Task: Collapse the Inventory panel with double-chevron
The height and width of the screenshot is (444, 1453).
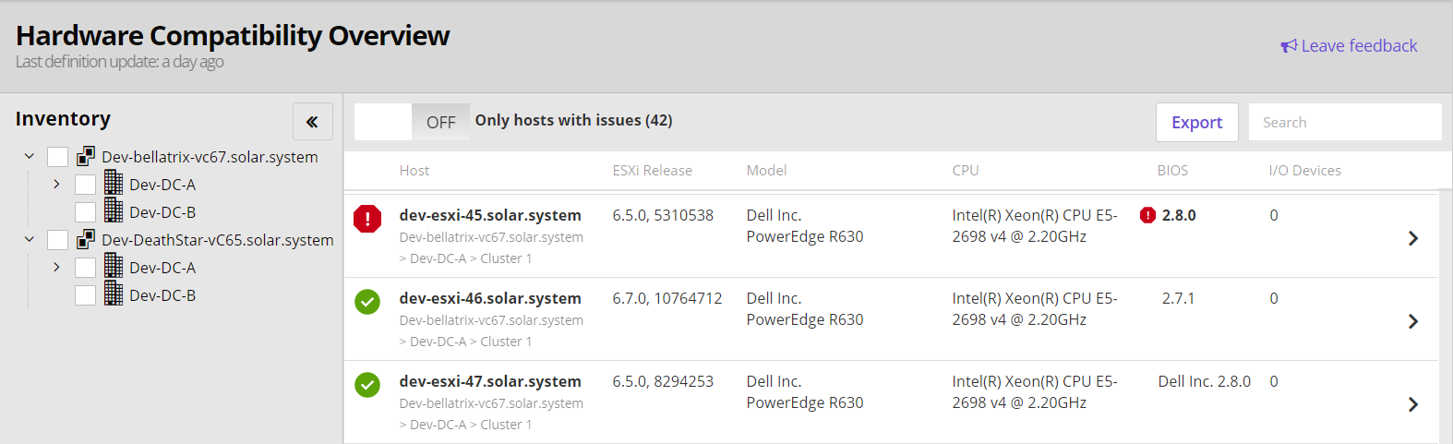Action: 312,121
